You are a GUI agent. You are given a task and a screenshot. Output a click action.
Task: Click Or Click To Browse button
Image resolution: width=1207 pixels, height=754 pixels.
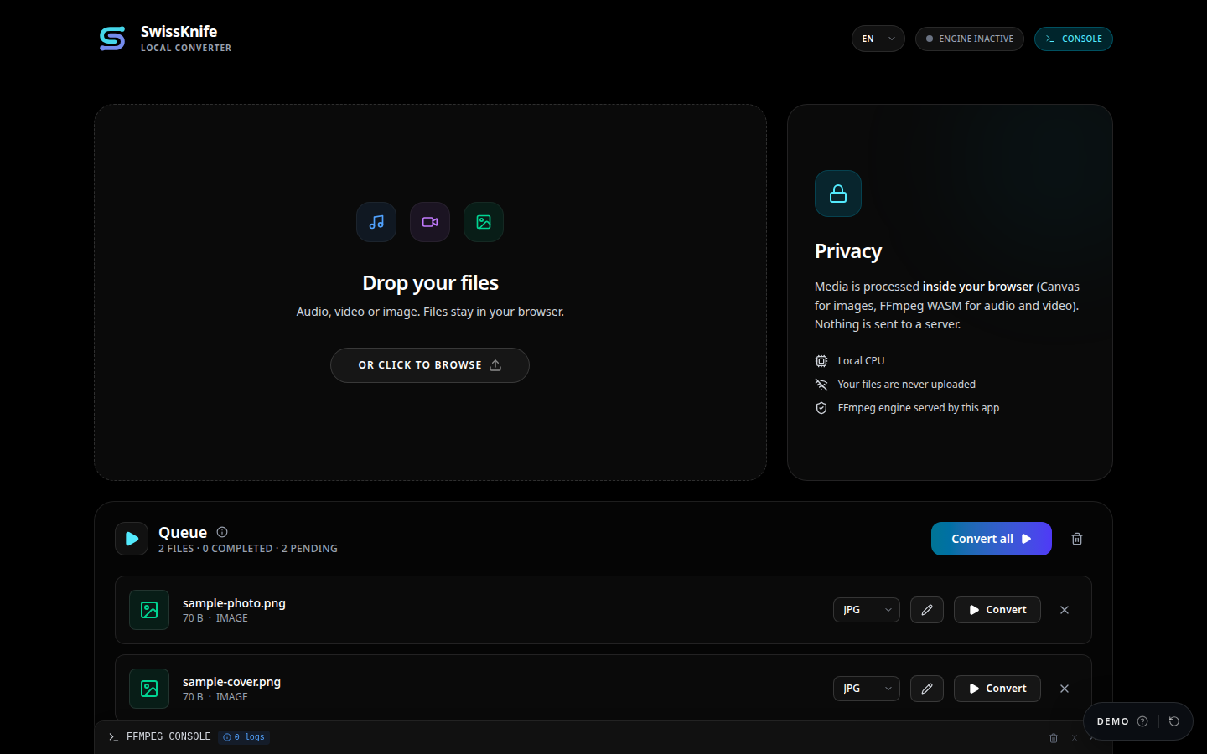(x=430, y=365)
